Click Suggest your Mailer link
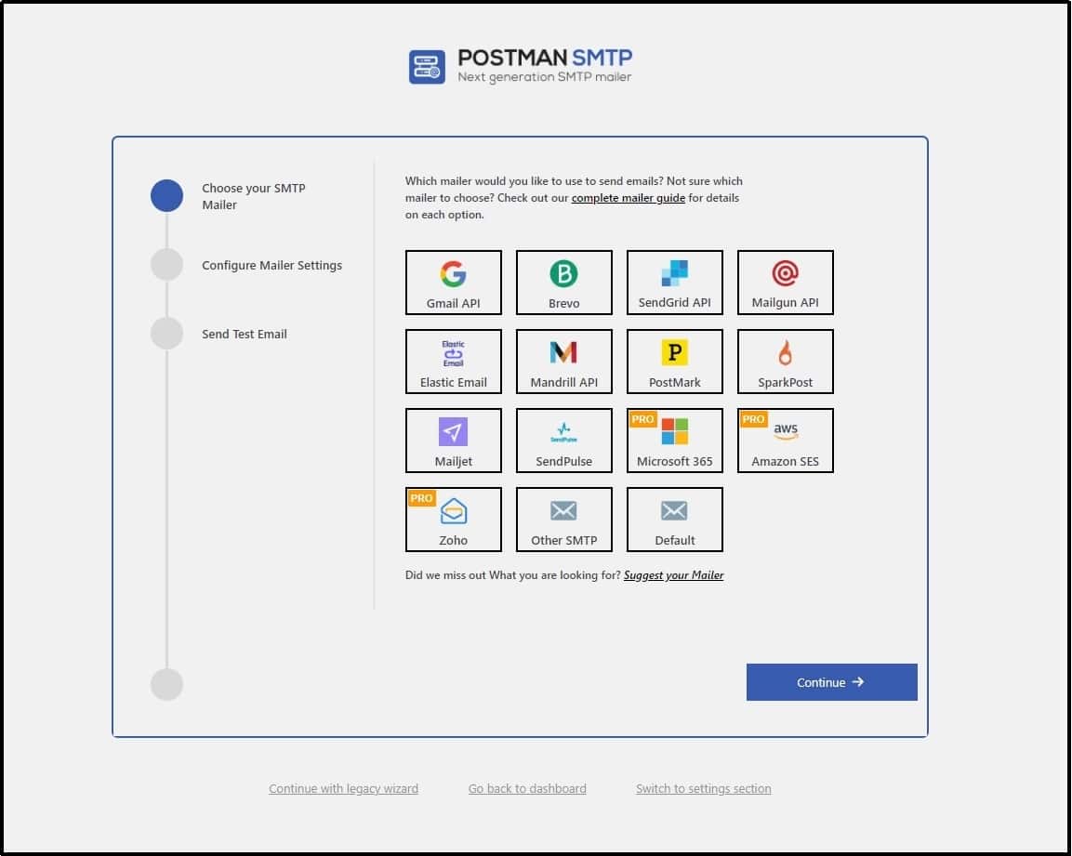Image resolution: width=1072 pixels, height=856 pixels. 673,574
